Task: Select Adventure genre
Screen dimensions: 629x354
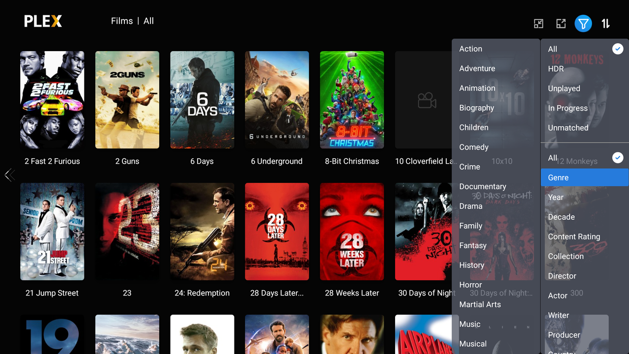Action: pyautogui.click(x=496, y=68)
